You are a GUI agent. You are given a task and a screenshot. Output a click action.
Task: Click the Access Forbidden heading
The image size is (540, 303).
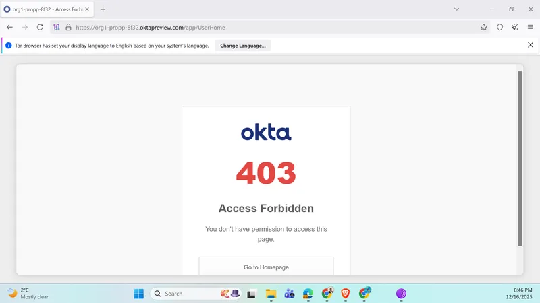pos(266,209)
